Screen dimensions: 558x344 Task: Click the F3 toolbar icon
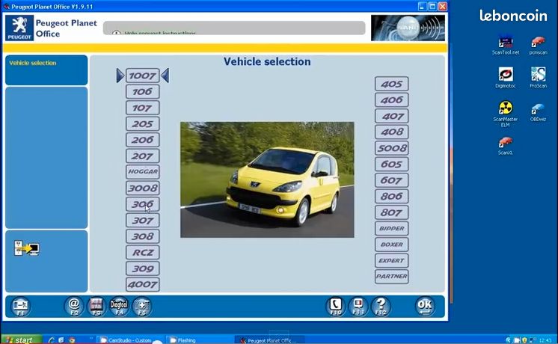coord(96,307)
